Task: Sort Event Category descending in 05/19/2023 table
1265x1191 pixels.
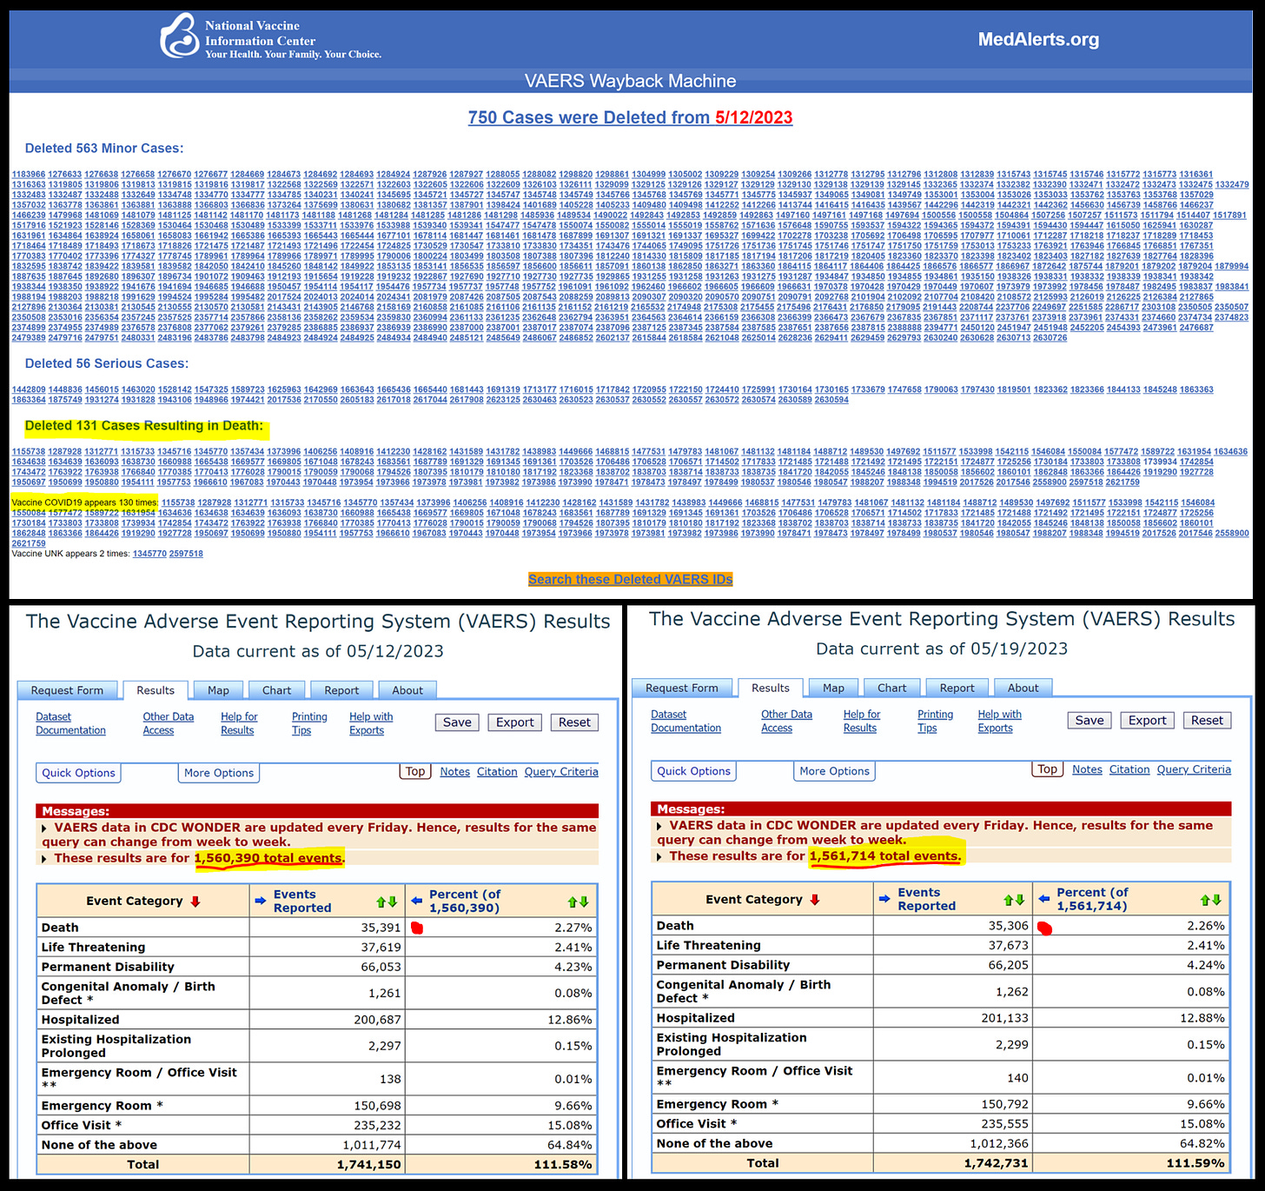Action: pos(815,900)
